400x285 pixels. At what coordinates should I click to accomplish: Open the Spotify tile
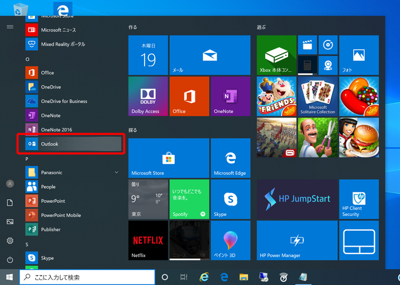[189, 199]
